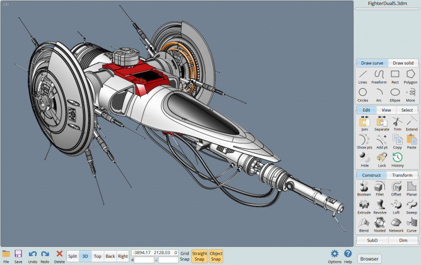This screenshot has width=421, height=265.
Task: Select the Freeform curve tool
Action: [x=379, y=77]
